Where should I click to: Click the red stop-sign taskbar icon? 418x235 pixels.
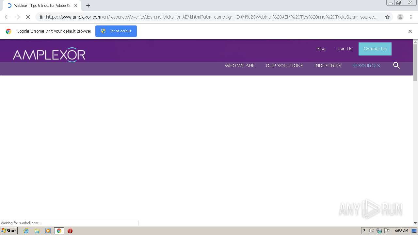[70, 231]
